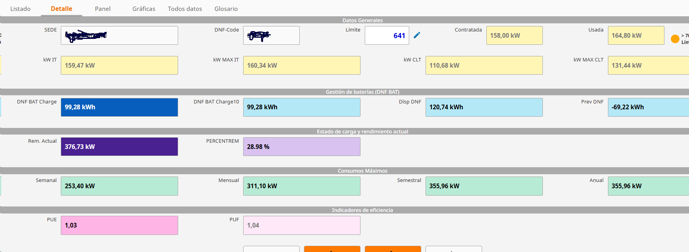
Task: Click the Estado de carga y rendimiento actual header
Action: point(362,131)
